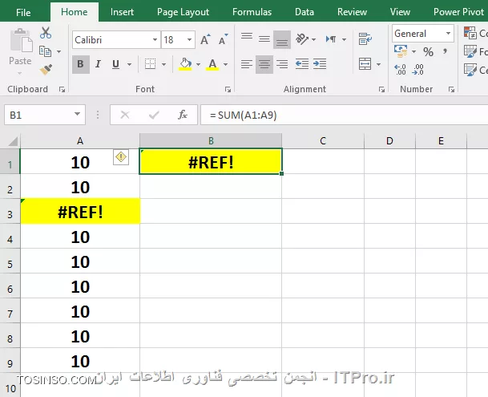The image size is (488, 397).
Task: Switch to the Insert tab
Action: pos(122,12)
